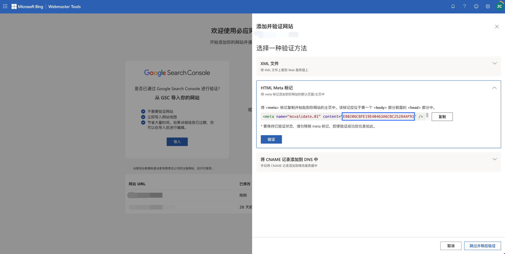
Task: Open the JC account avatar
Action: (499, 6)
